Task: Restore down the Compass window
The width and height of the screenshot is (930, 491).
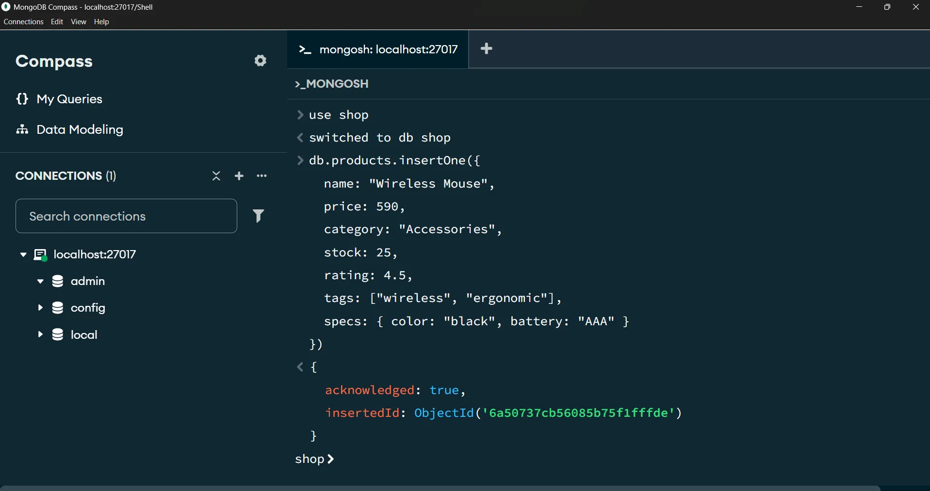Action: (x=888, y=7)
